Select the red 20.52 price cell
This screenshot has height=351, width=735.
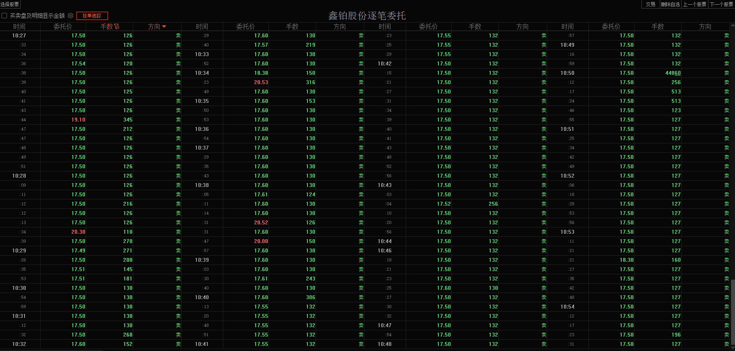261,222
